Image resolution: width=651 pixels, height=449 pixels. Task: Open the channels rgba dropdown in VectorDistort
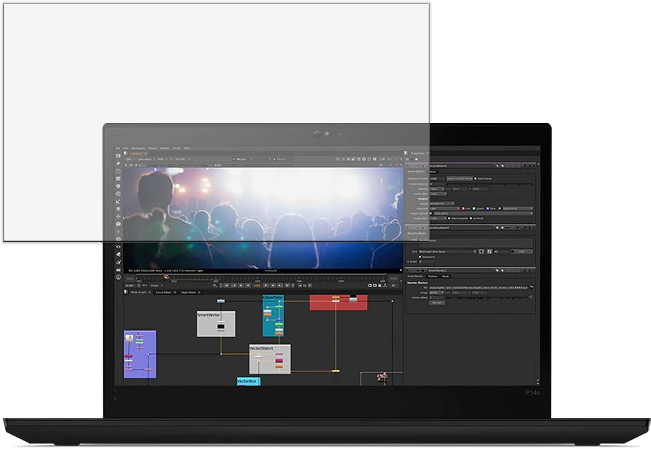click(x=444, y=208)
